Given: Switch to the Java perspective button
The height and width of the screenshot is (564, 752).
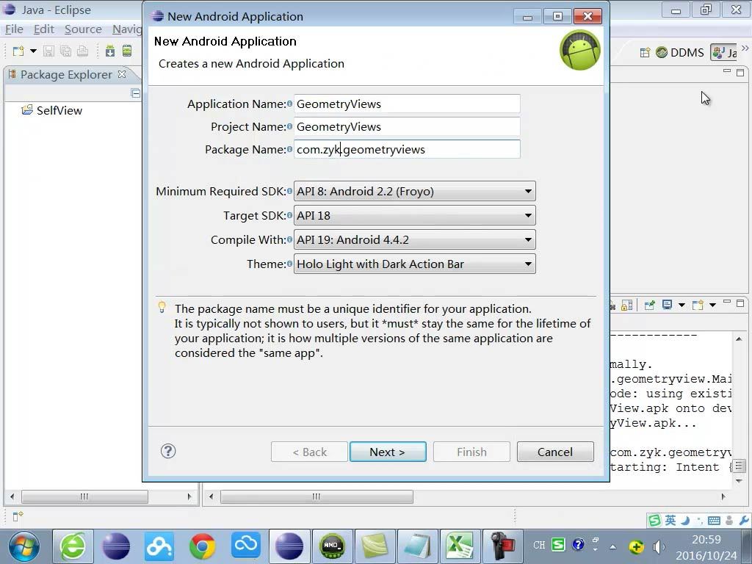Looking at the screenshot, I should (x=724, y=52).
